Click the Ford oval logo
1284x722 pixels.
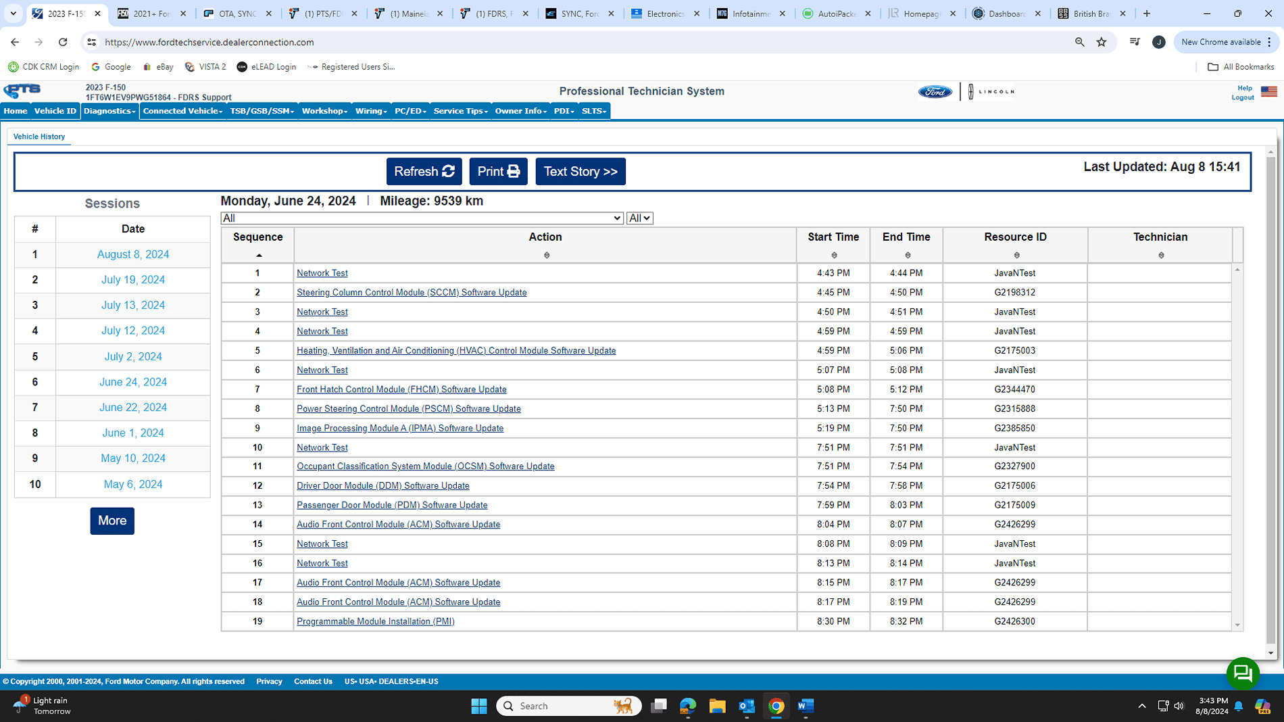[935, 92]
